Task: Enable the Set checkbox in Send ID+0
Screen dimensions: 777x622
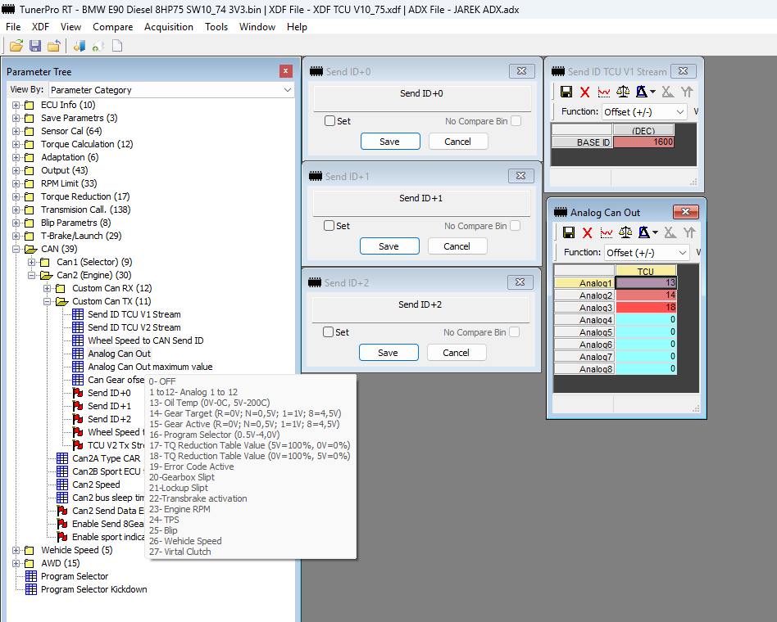Action: pos(329,121)
